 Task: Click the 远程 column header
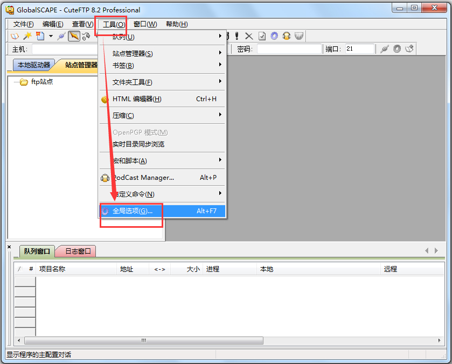(x=413, y=269)
